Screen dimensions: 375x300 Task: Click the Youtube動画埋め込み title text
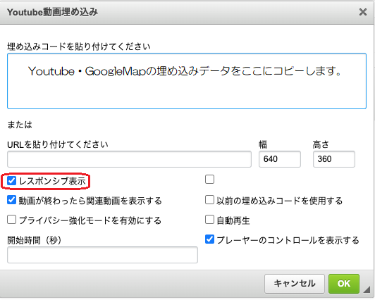coord(52,12)
